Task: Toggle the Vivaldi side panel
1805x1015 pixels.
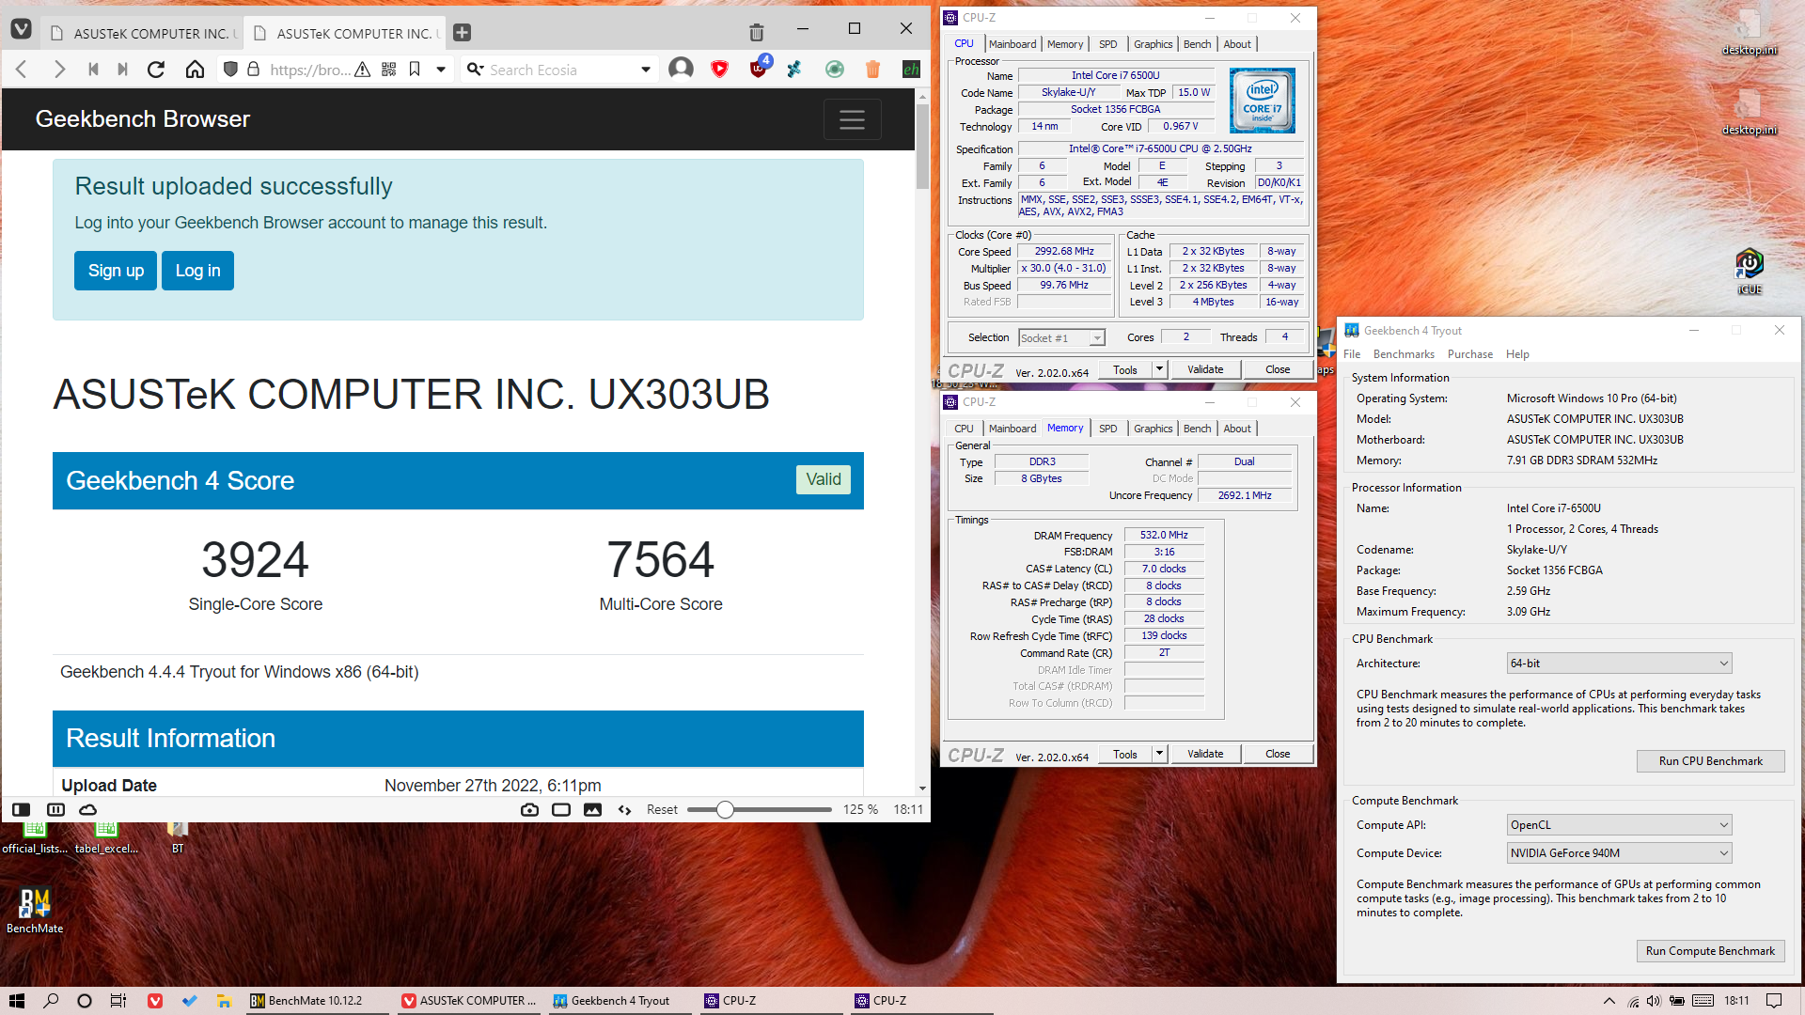Action: click(22, 809)
